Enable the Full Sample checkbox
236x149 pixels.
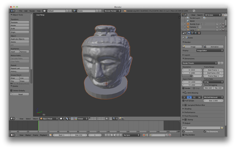click(x=183, y=101)
